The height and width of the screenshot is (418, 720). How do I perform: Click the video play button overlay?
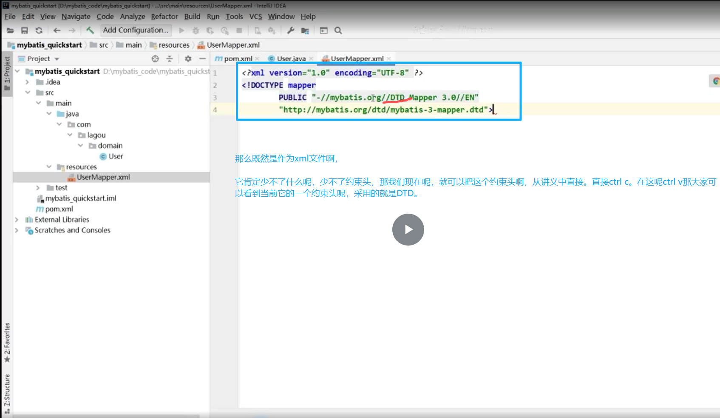click(408, 229)
